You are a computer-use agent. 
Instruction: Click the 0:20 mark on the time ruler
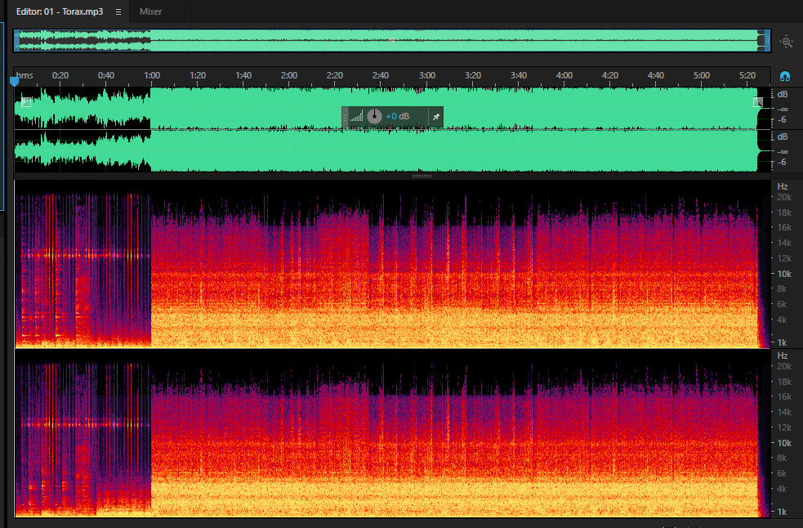coord(60,75)
